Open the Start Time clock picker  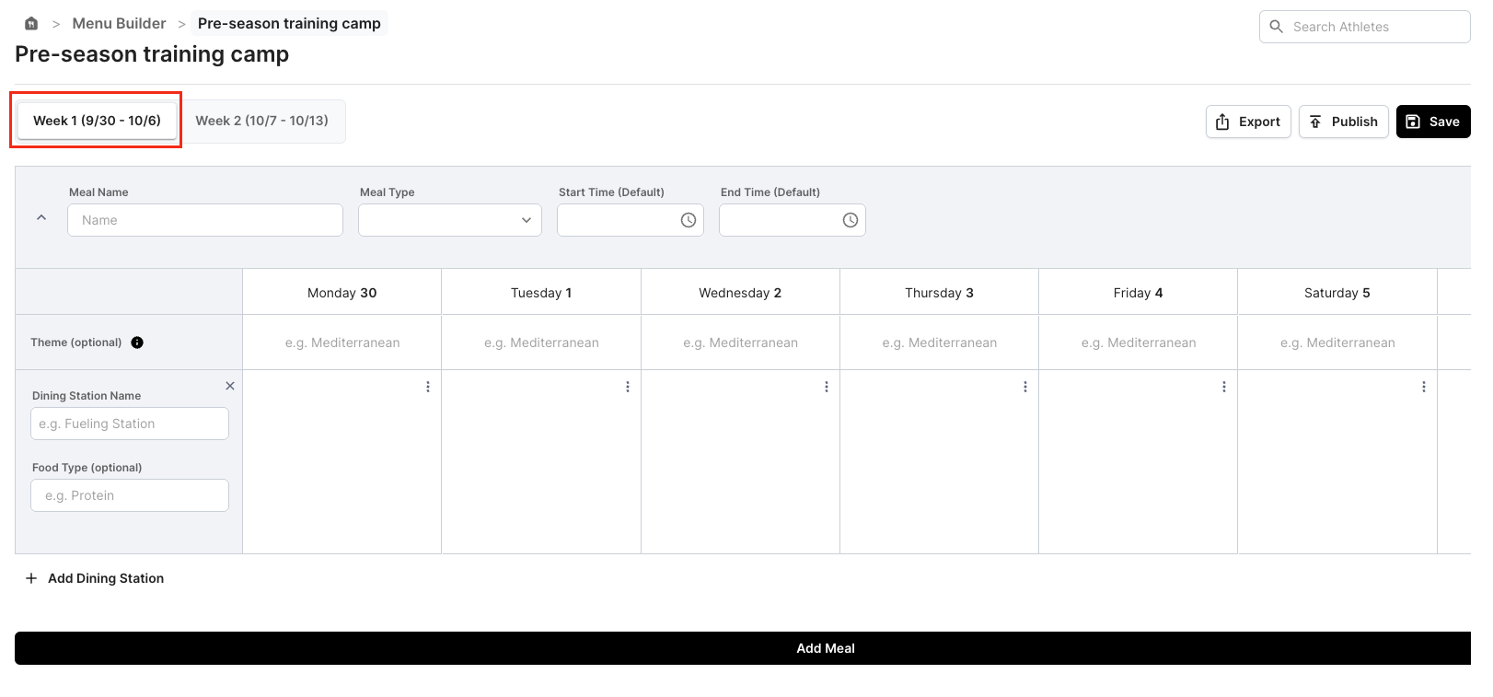click(688, 220)
